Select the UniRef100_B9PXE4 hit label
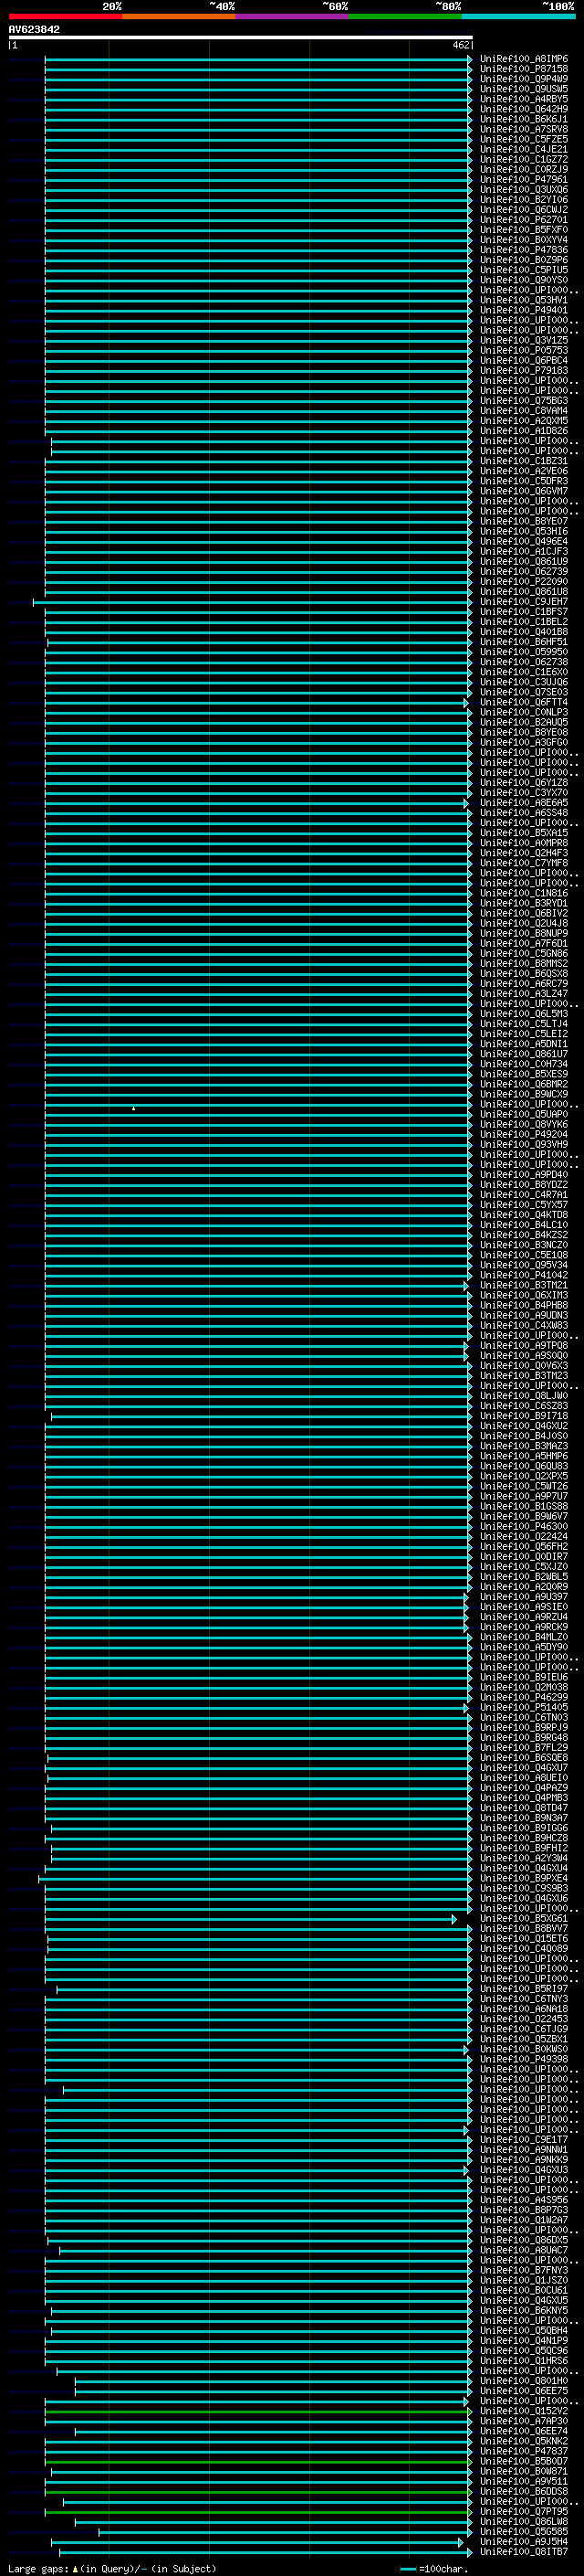The height and width of the screenshot is (2576, 584). (524, 1878)
